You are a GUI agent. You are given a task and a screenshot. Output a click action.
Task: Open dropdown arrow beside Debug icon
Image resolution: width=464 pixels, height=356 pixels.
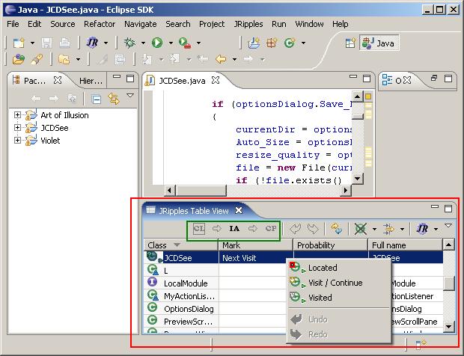point(143,43)
